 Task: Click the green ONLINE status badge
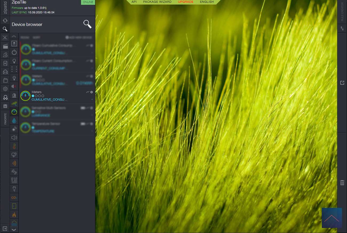coord(88,2)
